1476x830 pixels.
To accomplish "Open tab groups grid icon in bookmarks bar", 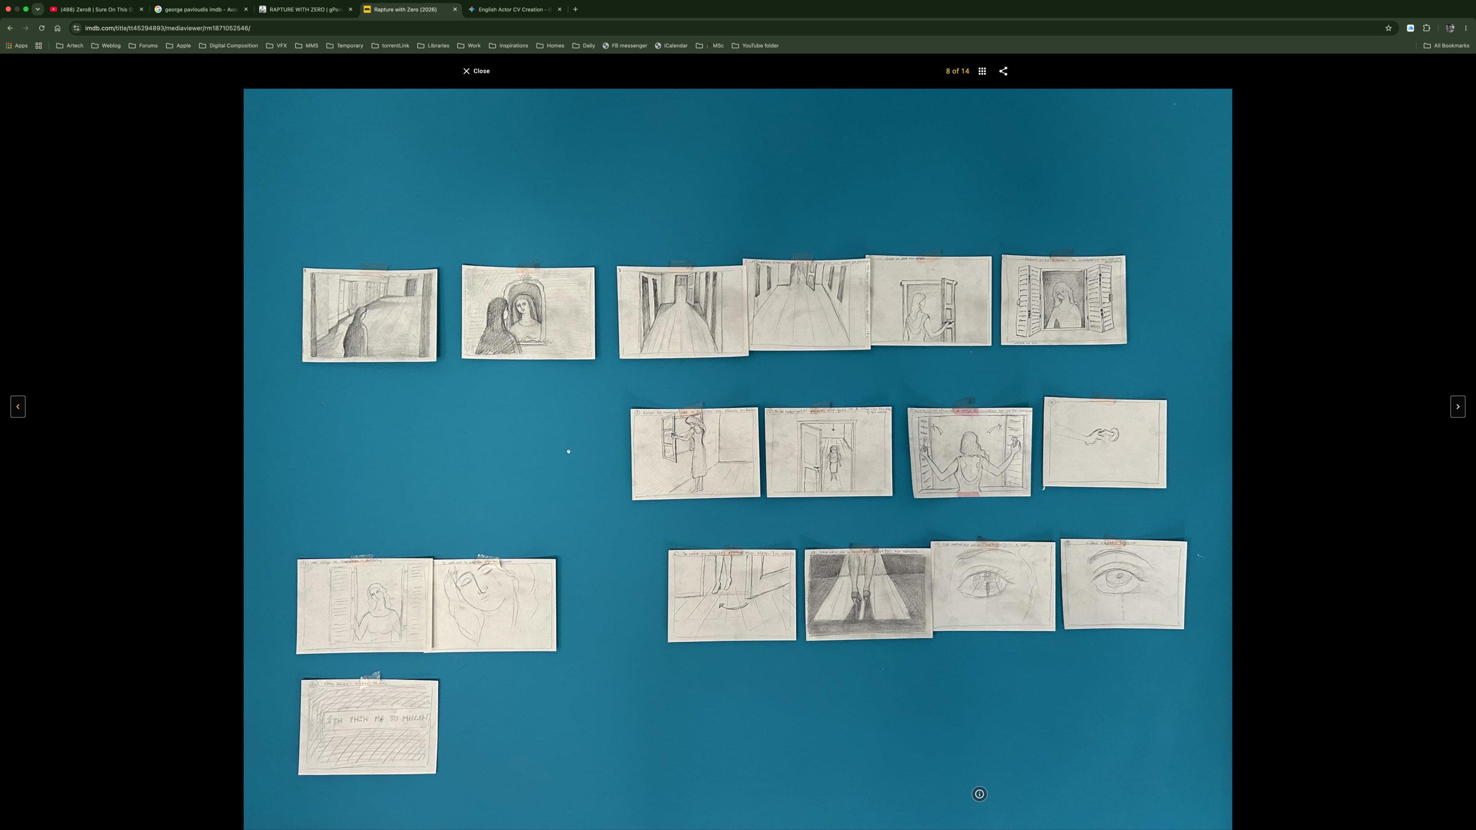I will [38, 46].
